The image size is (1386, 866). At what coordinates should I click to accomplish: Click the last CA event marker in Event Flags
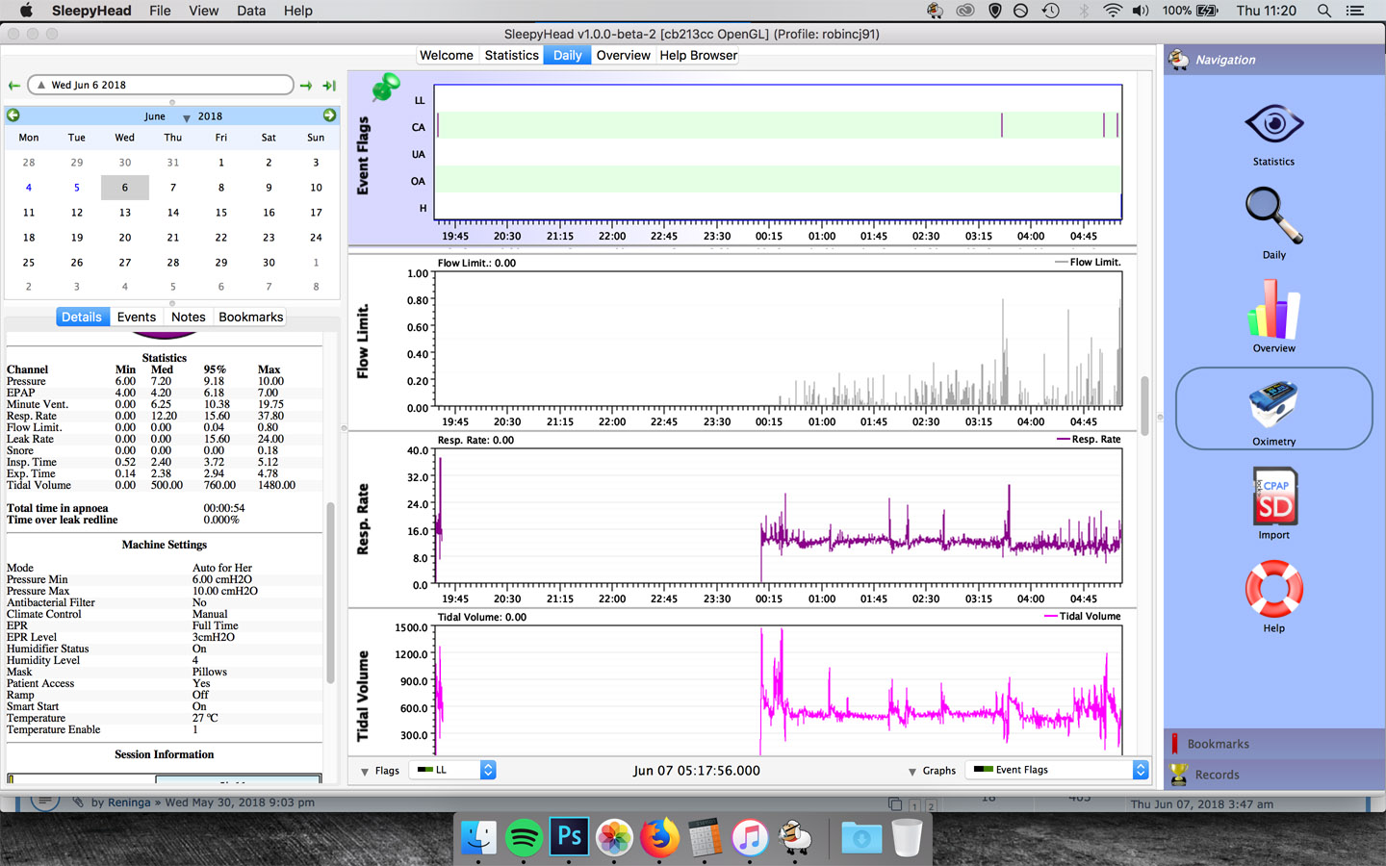click(x=1117, y=125)
